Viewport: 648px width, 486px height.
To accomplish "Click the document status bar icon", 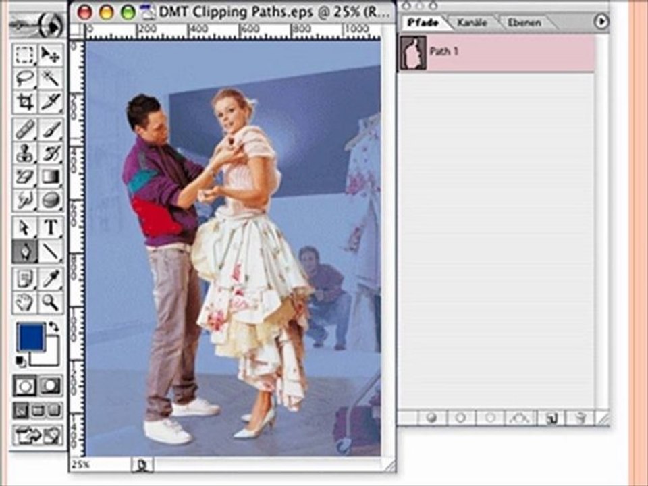I will pyautogui.click(x=142, y=465).
